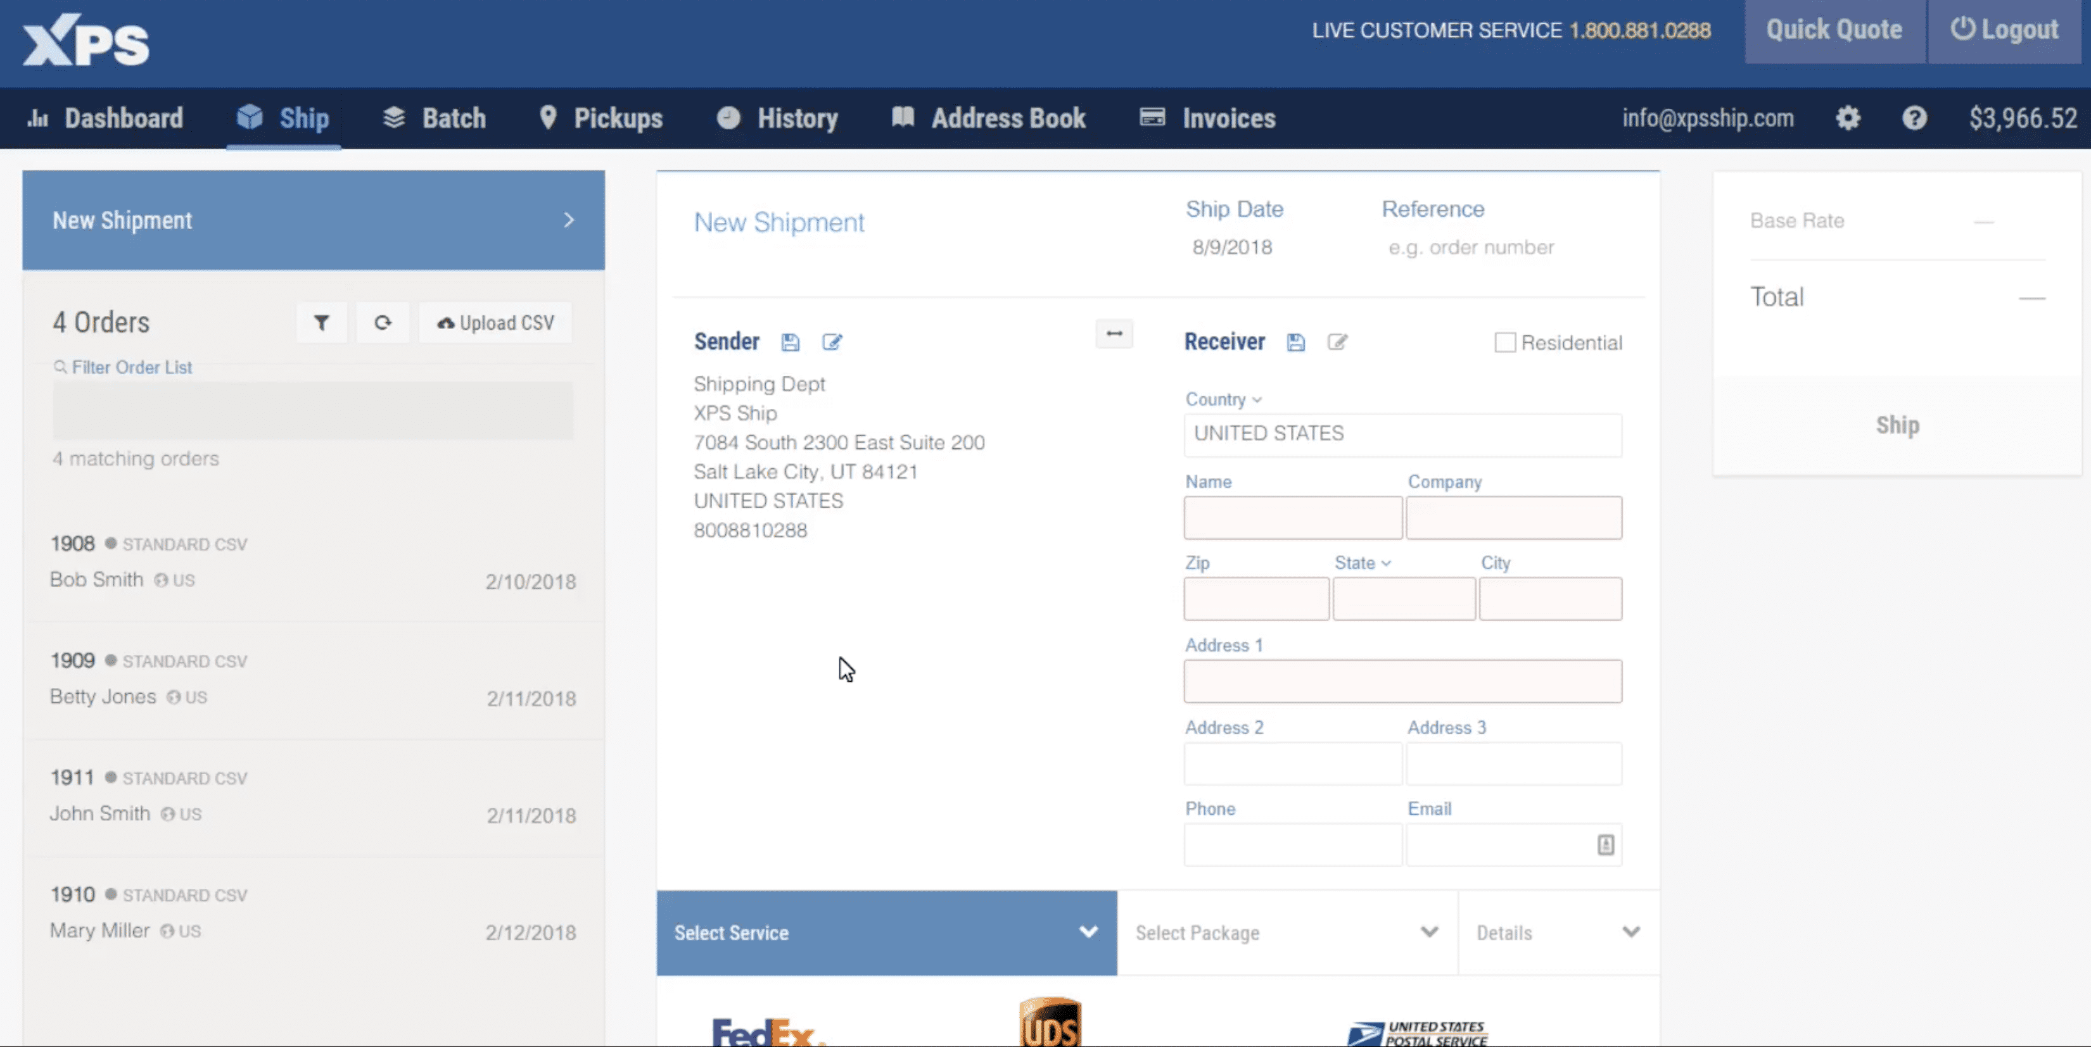Expand the New Shipment sidebar chevron
Screen dimensions: 2091x1047
[569, 220]
